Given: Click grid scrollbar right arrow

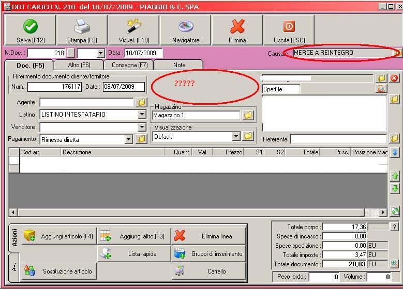Looking at the screenshot, I should pyautogui.click(x=383, y=212).
